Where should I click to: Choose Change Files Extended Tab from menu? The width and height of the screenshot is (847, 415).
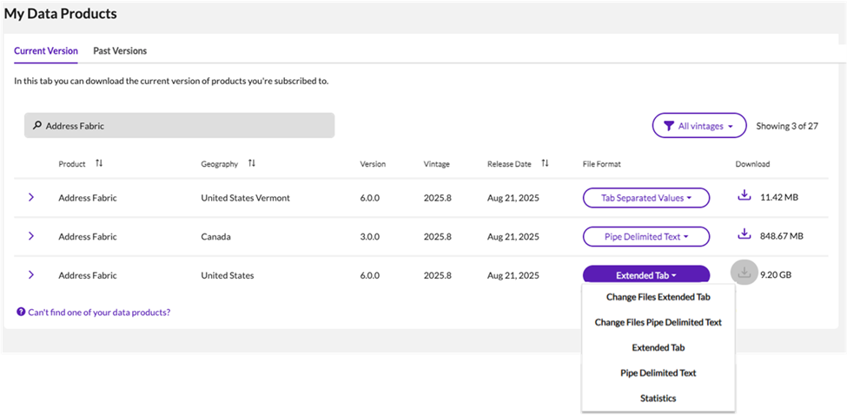click(658, 297)
